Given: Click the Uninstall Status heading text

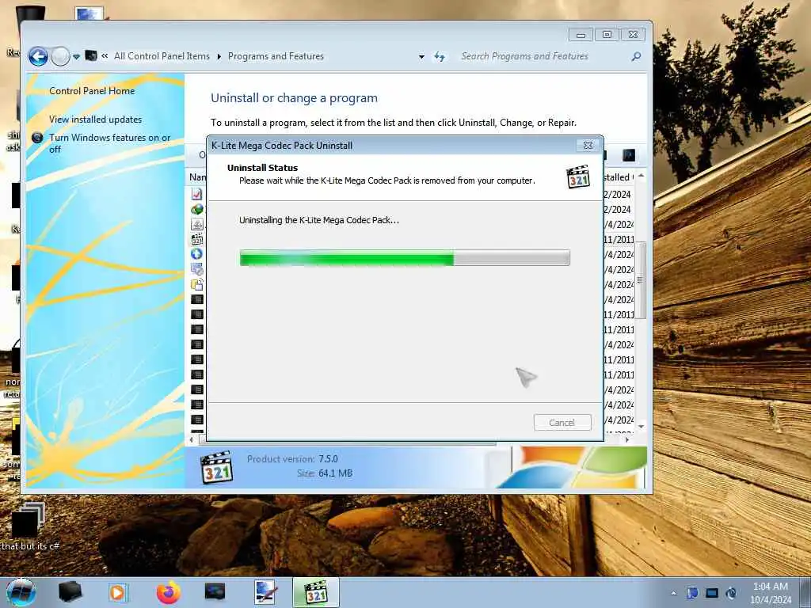Looking at the screenshot, I should tap(262, 168).
